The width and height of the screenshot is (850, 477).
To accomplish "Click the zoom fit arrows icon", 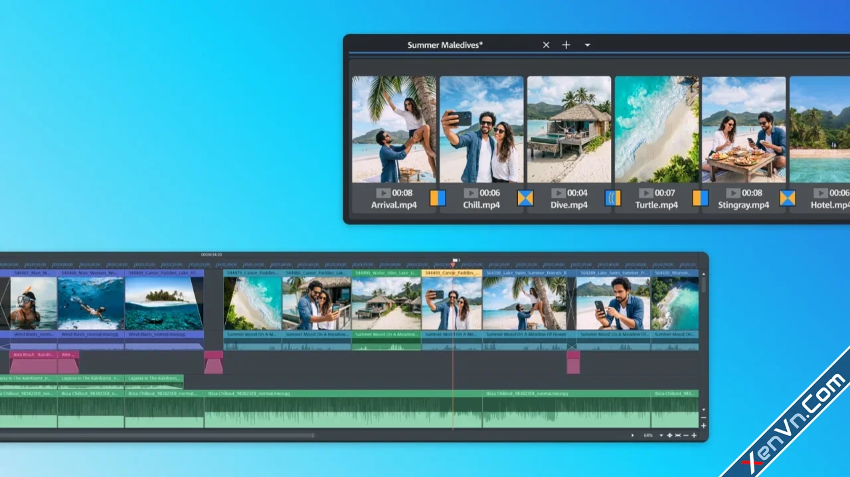I will coord(669,436).
